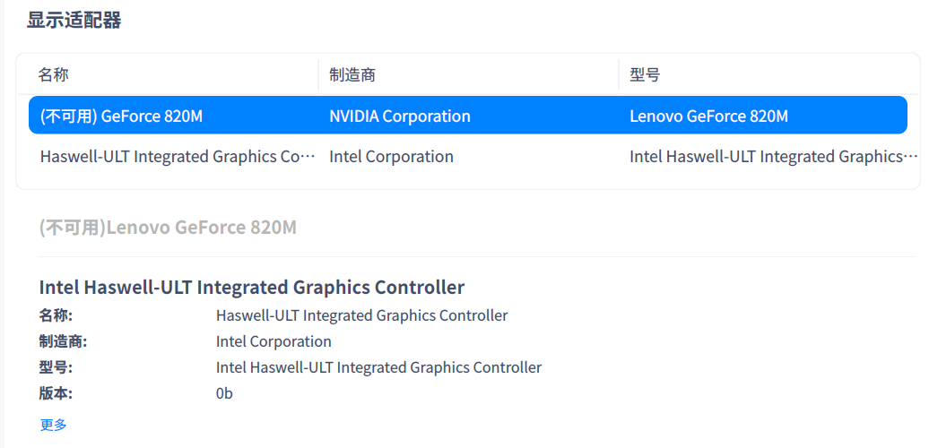Click Intel Corporation value in the details section
Screen dimensions: 929x448
pos(273,341)
